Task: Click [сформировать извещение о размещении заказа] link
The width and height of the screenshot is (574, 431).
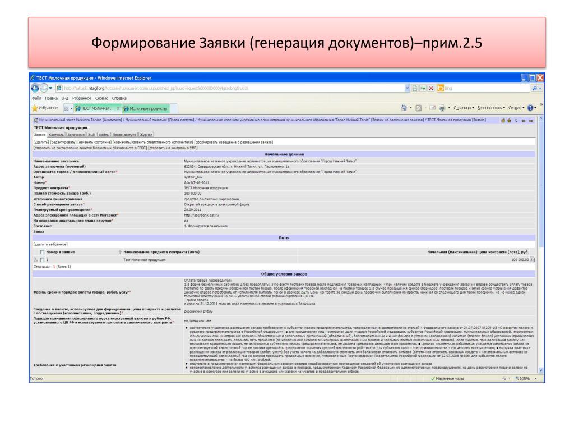Action: (234, 142)
